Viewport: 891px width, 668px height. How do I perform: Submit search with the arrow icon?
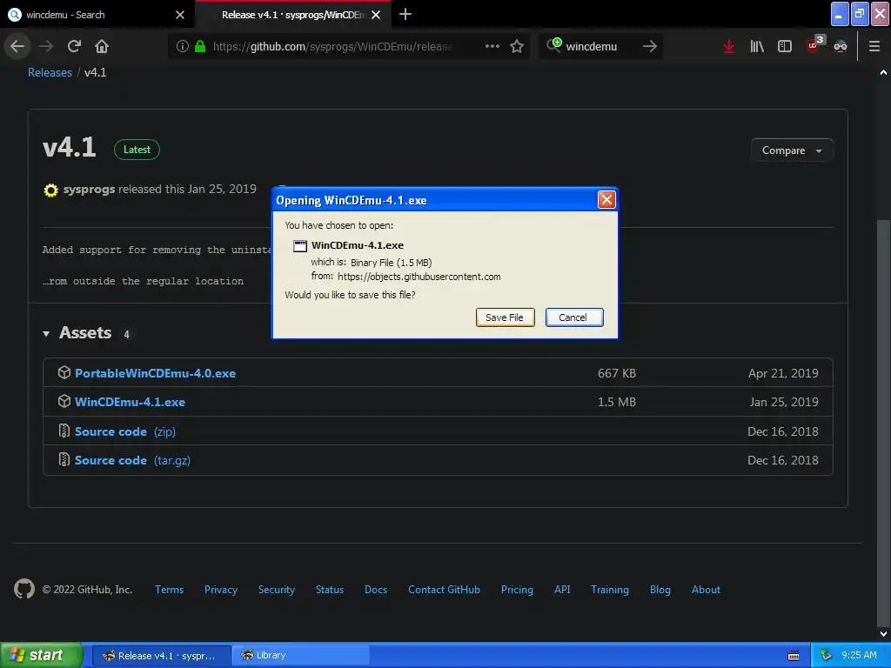click(x=649, y=47)
